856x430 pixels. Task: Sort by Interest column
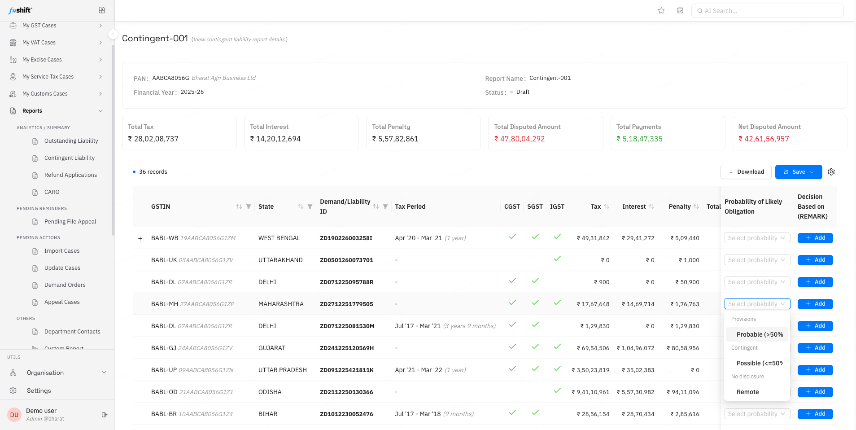point(651,206)
